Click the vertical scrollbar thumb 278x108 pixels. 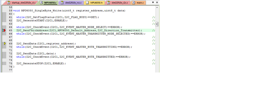point(157,24)
